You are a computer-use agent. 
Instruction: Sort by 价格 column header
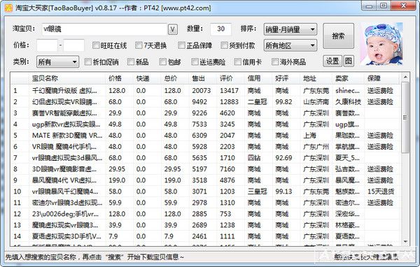pos(120,78)
